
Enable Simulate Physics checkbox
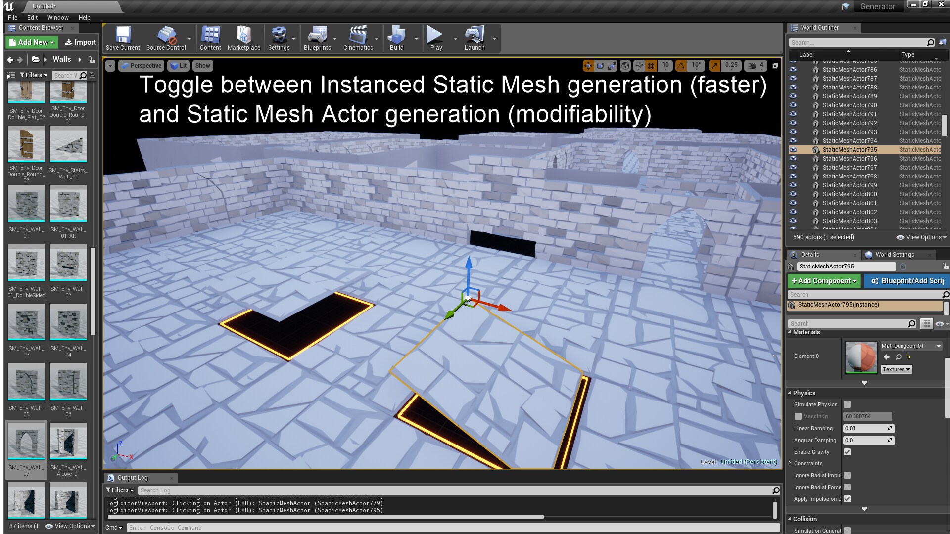[x=848, y=404]
